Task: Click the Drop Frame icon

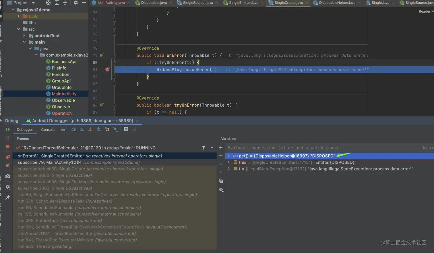Action: click(x=107, y=129)
